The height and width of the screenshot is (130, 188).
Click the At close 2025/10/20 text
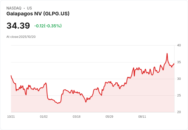point(21,37)
